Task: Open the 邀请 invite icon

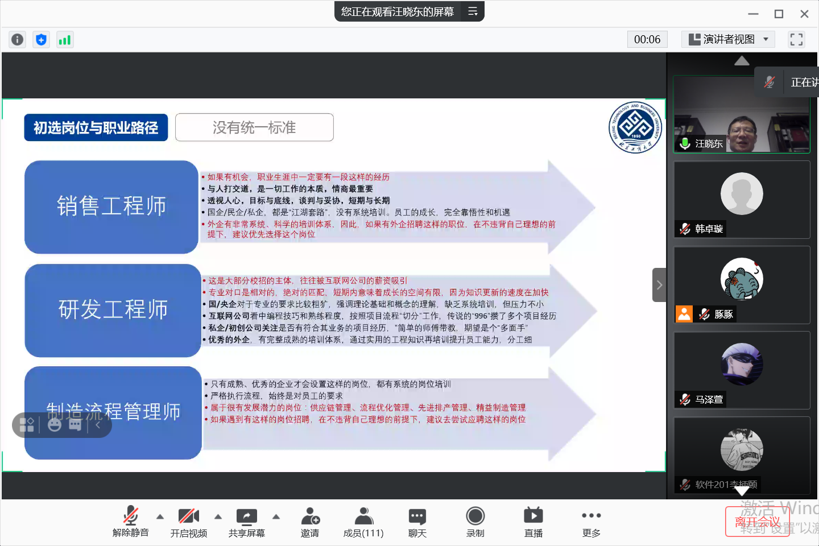Action: click(x=310, y=522)
